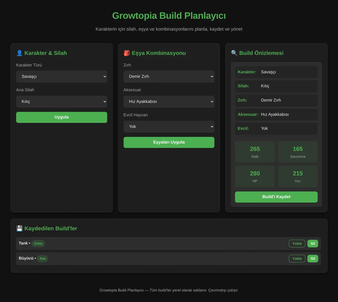
Task: Click the 280 HP stat card
Action: tap(255, 176)
